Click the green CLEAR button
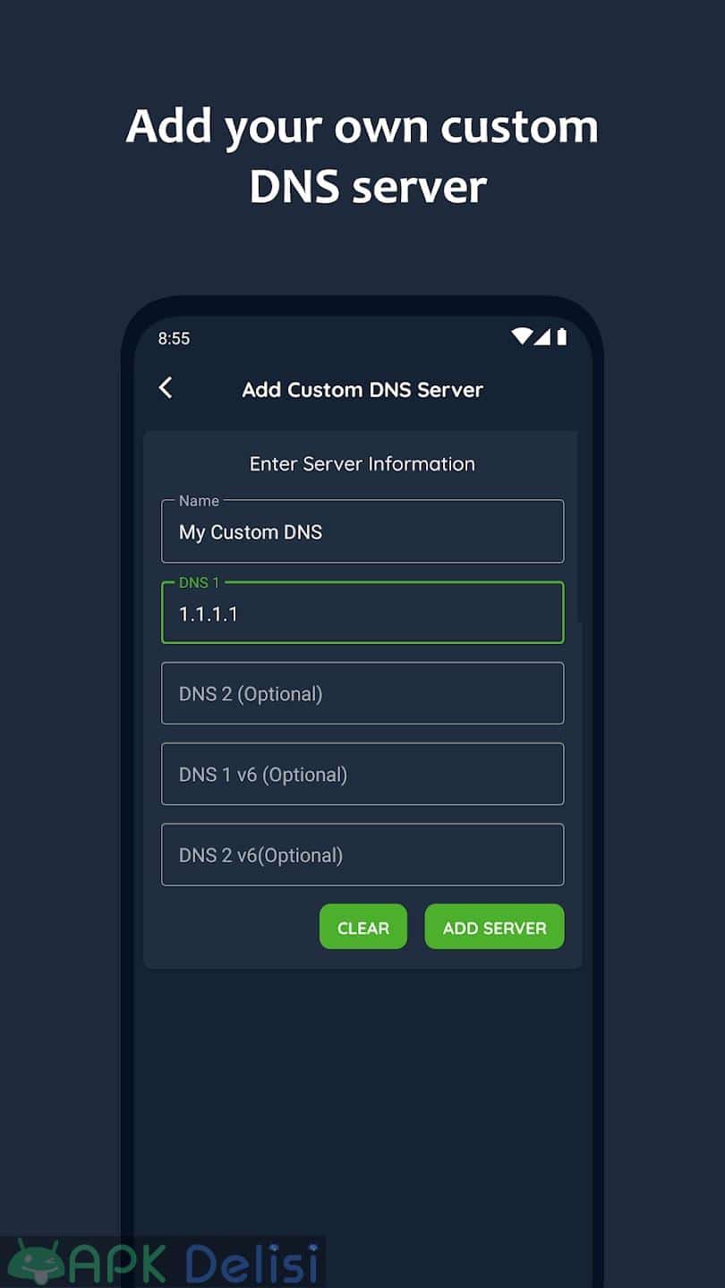 point(363,927)
